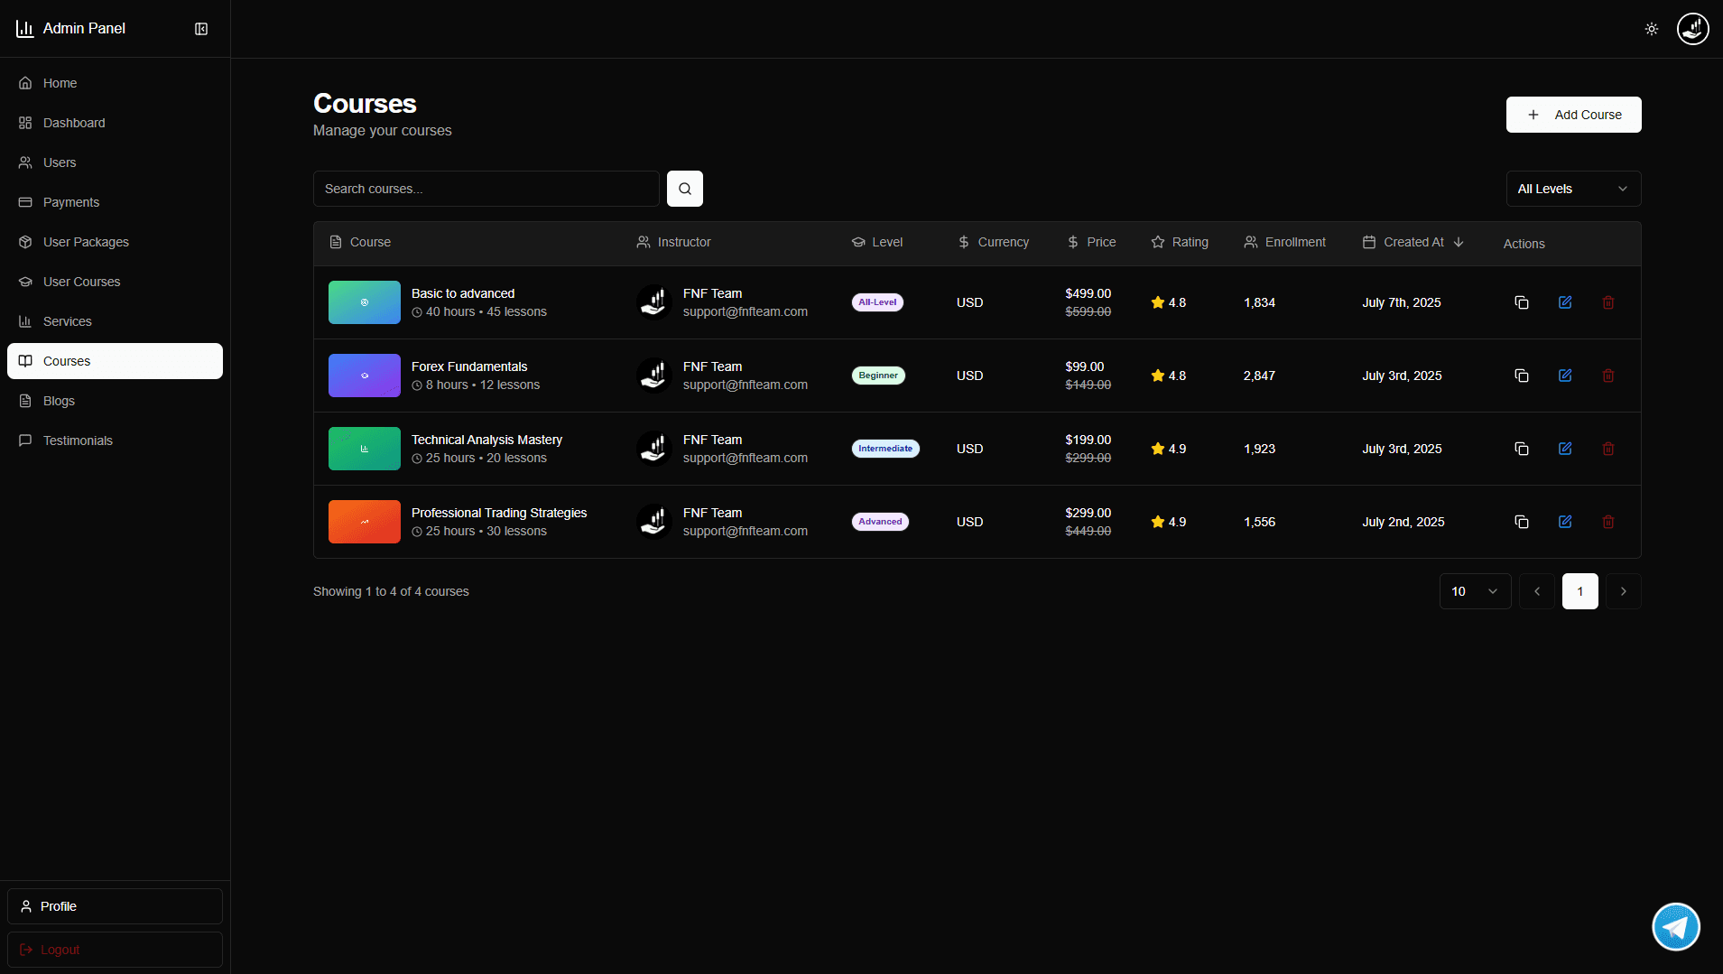Click enrollment count 2,847
1723x974 pixels.
click(1259, 376)
